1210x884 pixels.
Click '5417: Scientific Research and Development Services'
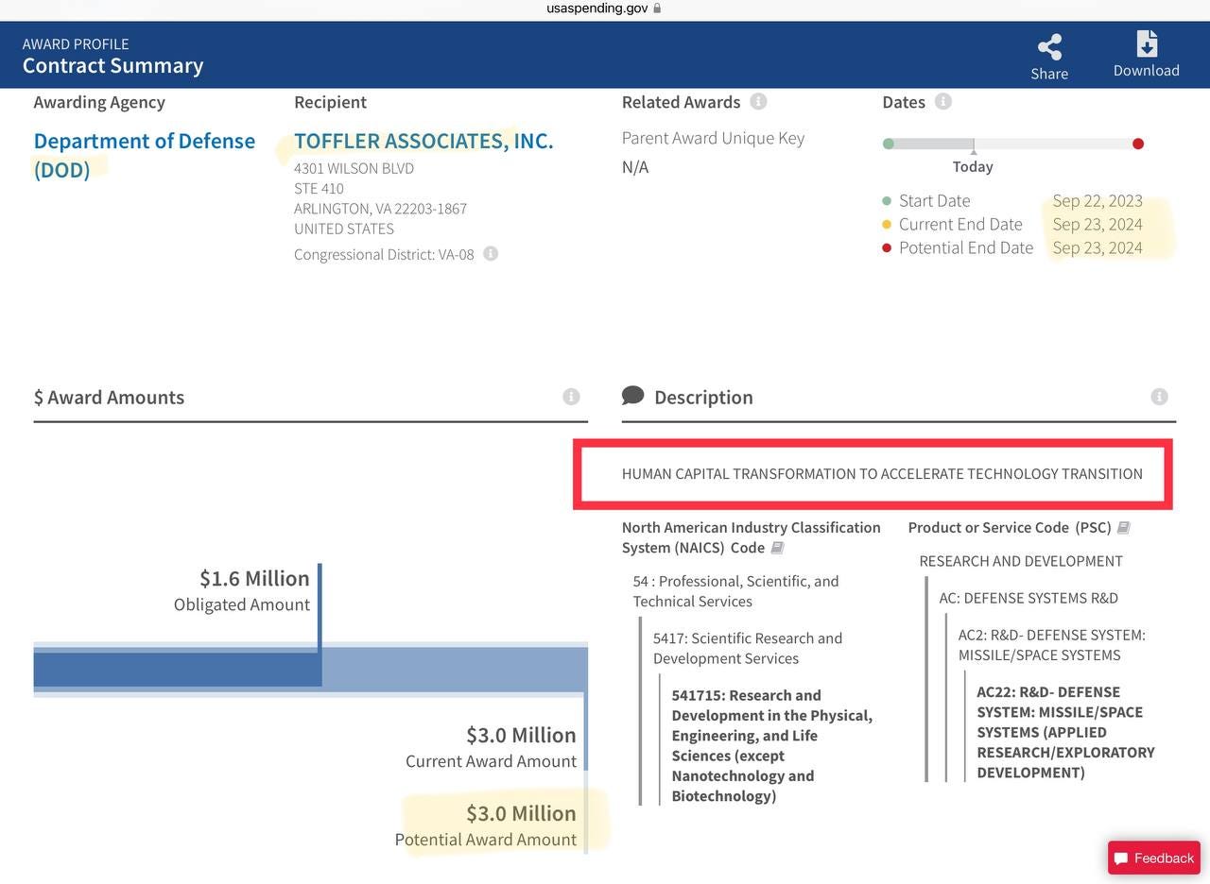pos(748,648)
